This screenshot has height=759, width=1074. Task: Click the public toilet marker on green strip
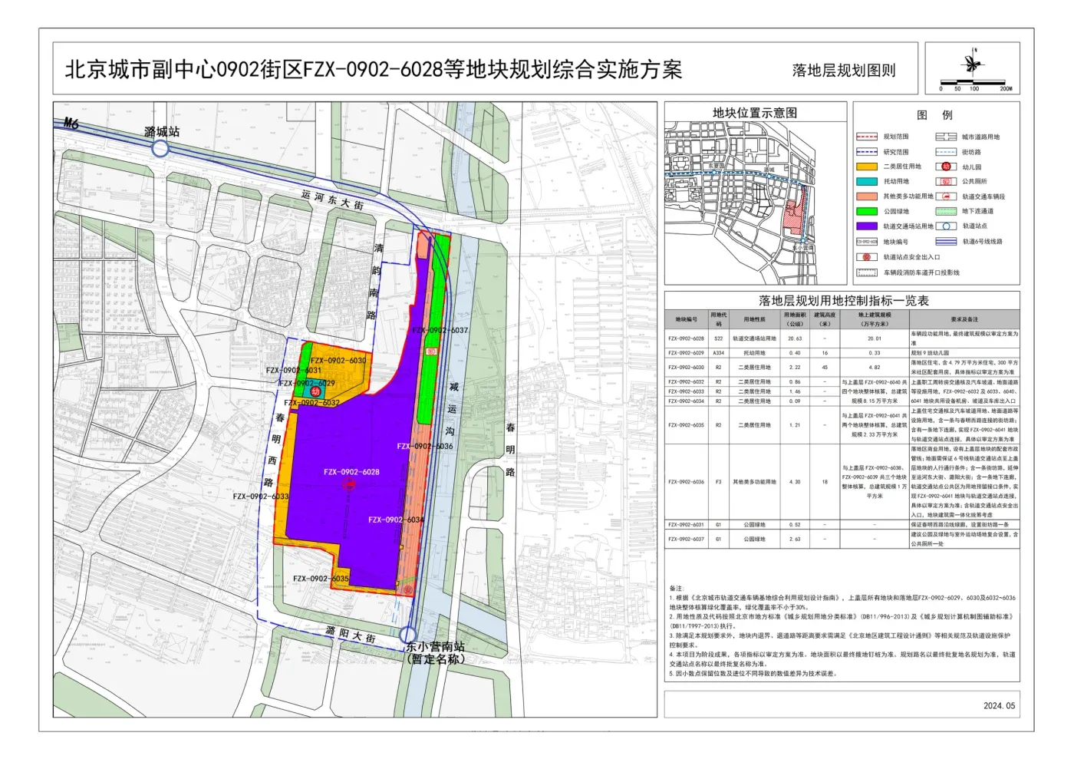(431, 351)
